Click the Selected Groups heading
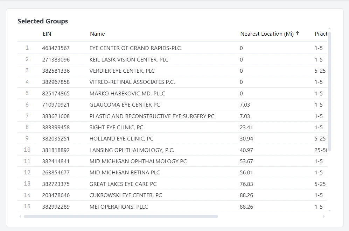349x231 pixels. pyautogui.click(x=43, y=21)
